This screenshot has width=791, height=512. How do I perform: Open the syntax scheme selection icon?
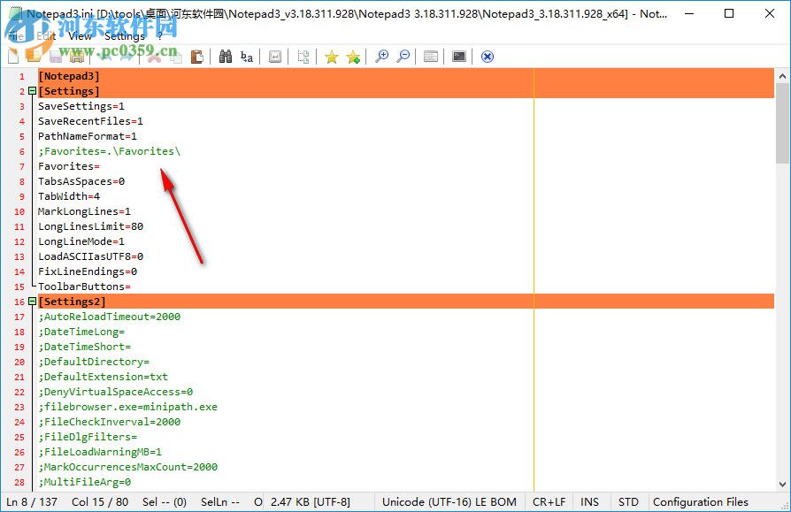(x=431, y=57)
